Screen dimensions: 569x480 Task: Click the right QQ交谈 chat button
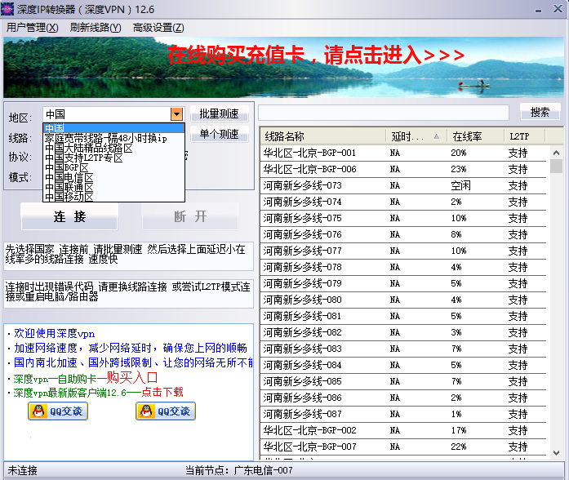[166, 411]
